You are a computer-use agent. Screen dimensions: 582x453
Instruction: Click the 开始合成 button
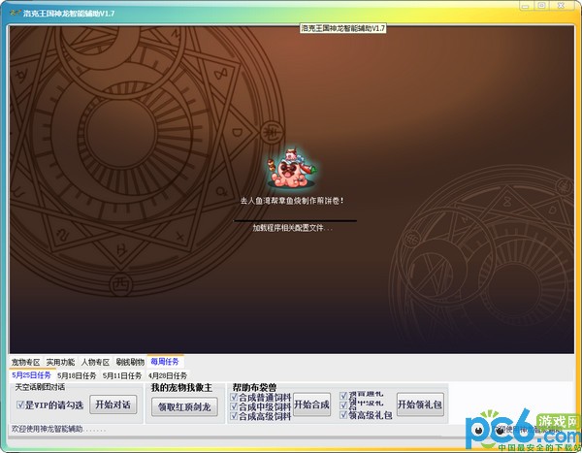pyautogui.click(x=311, y=404)
